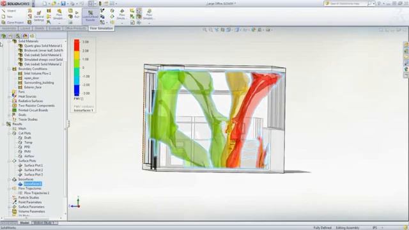Select the Temp cut plot
Image resolution: width=409 pixels, height=230 pixels.
pos(28,142)
